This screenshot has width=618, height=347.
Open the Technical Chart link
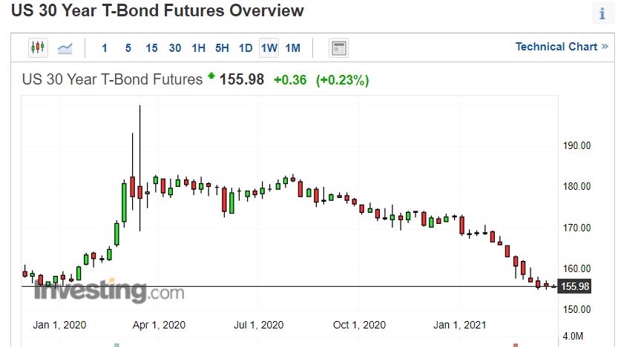pos(556,47)
